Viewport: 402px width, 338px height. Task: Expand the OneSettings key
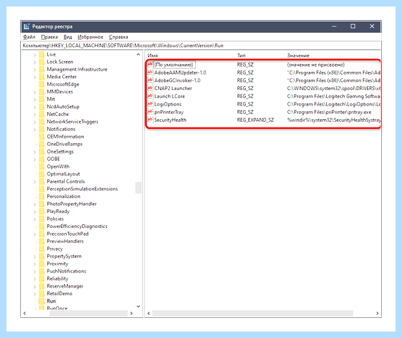pos(34,152)
